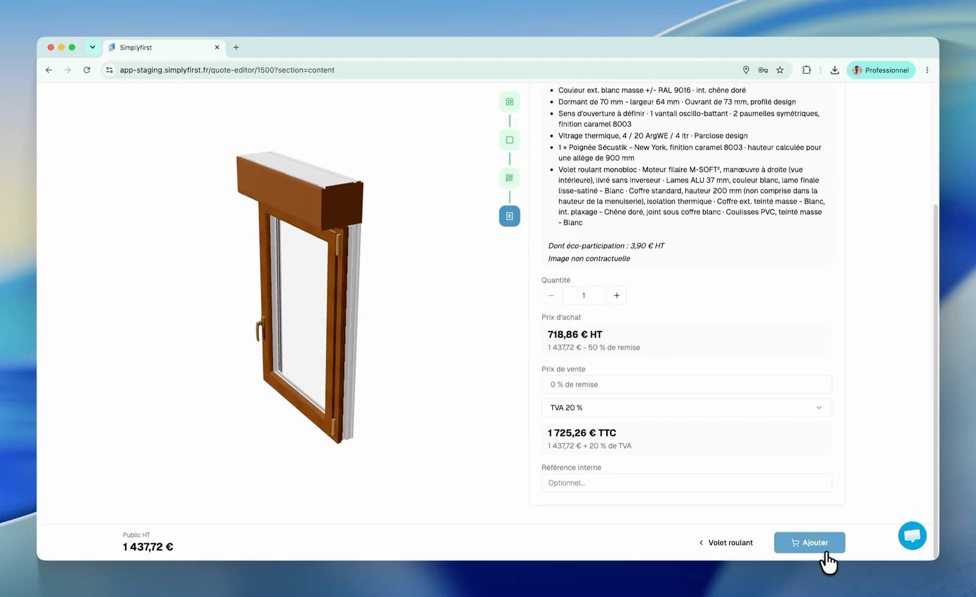Viewport: 976px width, 597px height.
Task: Open the TVA 20 % dropdown
Action: pyautogui.click(x=686, y=408)
